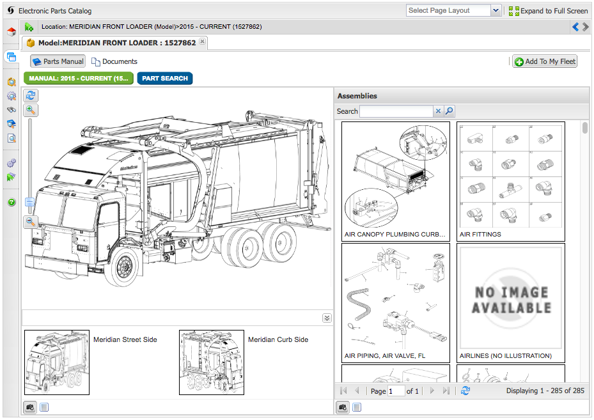Viewport: 594px width, 420px height.
Task: Zoom out on the truck illustration
Action: click(31, 222)
